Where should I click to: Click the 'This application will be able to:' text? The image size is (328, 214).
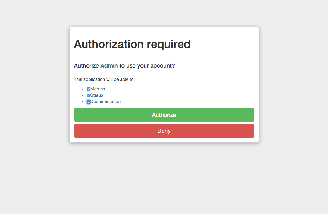coord(104,79)
